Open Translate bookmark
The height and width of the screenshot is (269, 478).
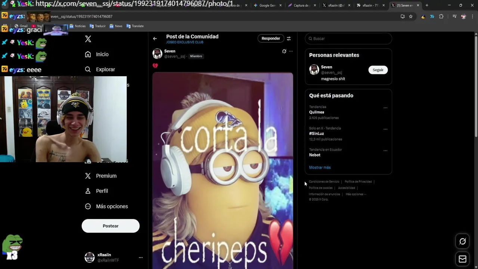coord(135,26)
